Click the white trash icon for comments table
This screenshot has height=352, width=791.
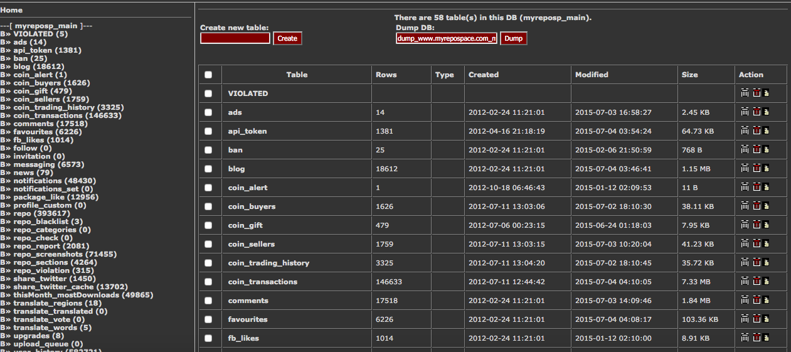coord(745,300)
